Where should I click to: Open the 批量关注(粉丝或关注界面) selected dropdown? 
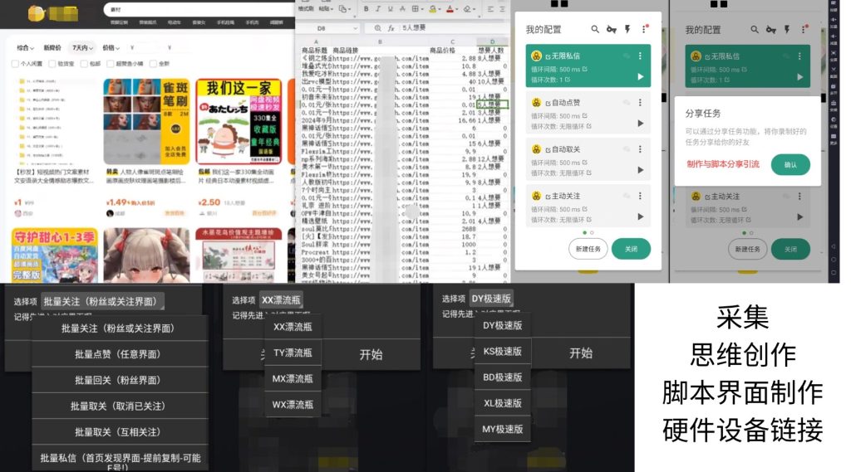point(102,301)
